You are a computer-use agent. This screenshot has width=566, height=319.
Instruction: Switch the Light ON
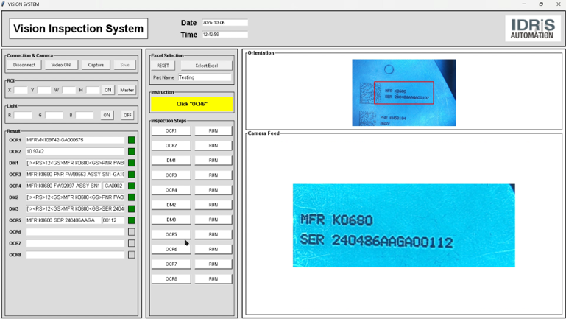[x=107, y=115]
